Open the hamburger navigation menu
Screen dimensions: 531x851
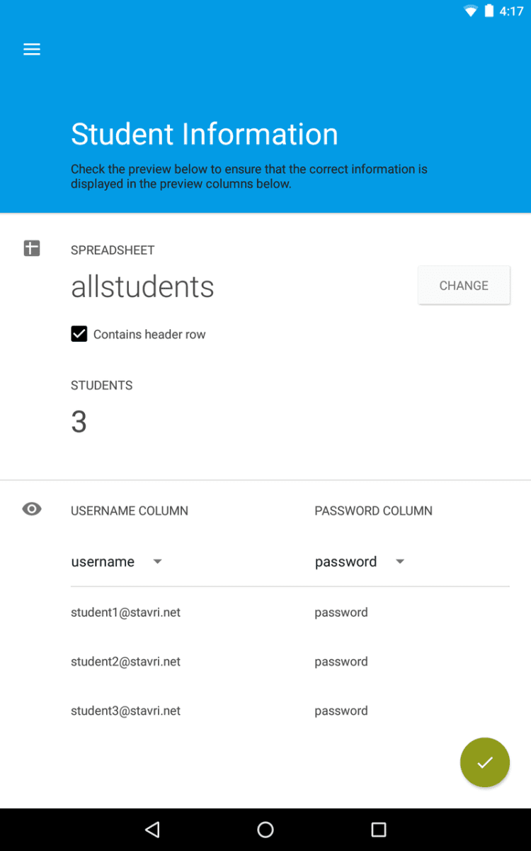click(32, 50)
